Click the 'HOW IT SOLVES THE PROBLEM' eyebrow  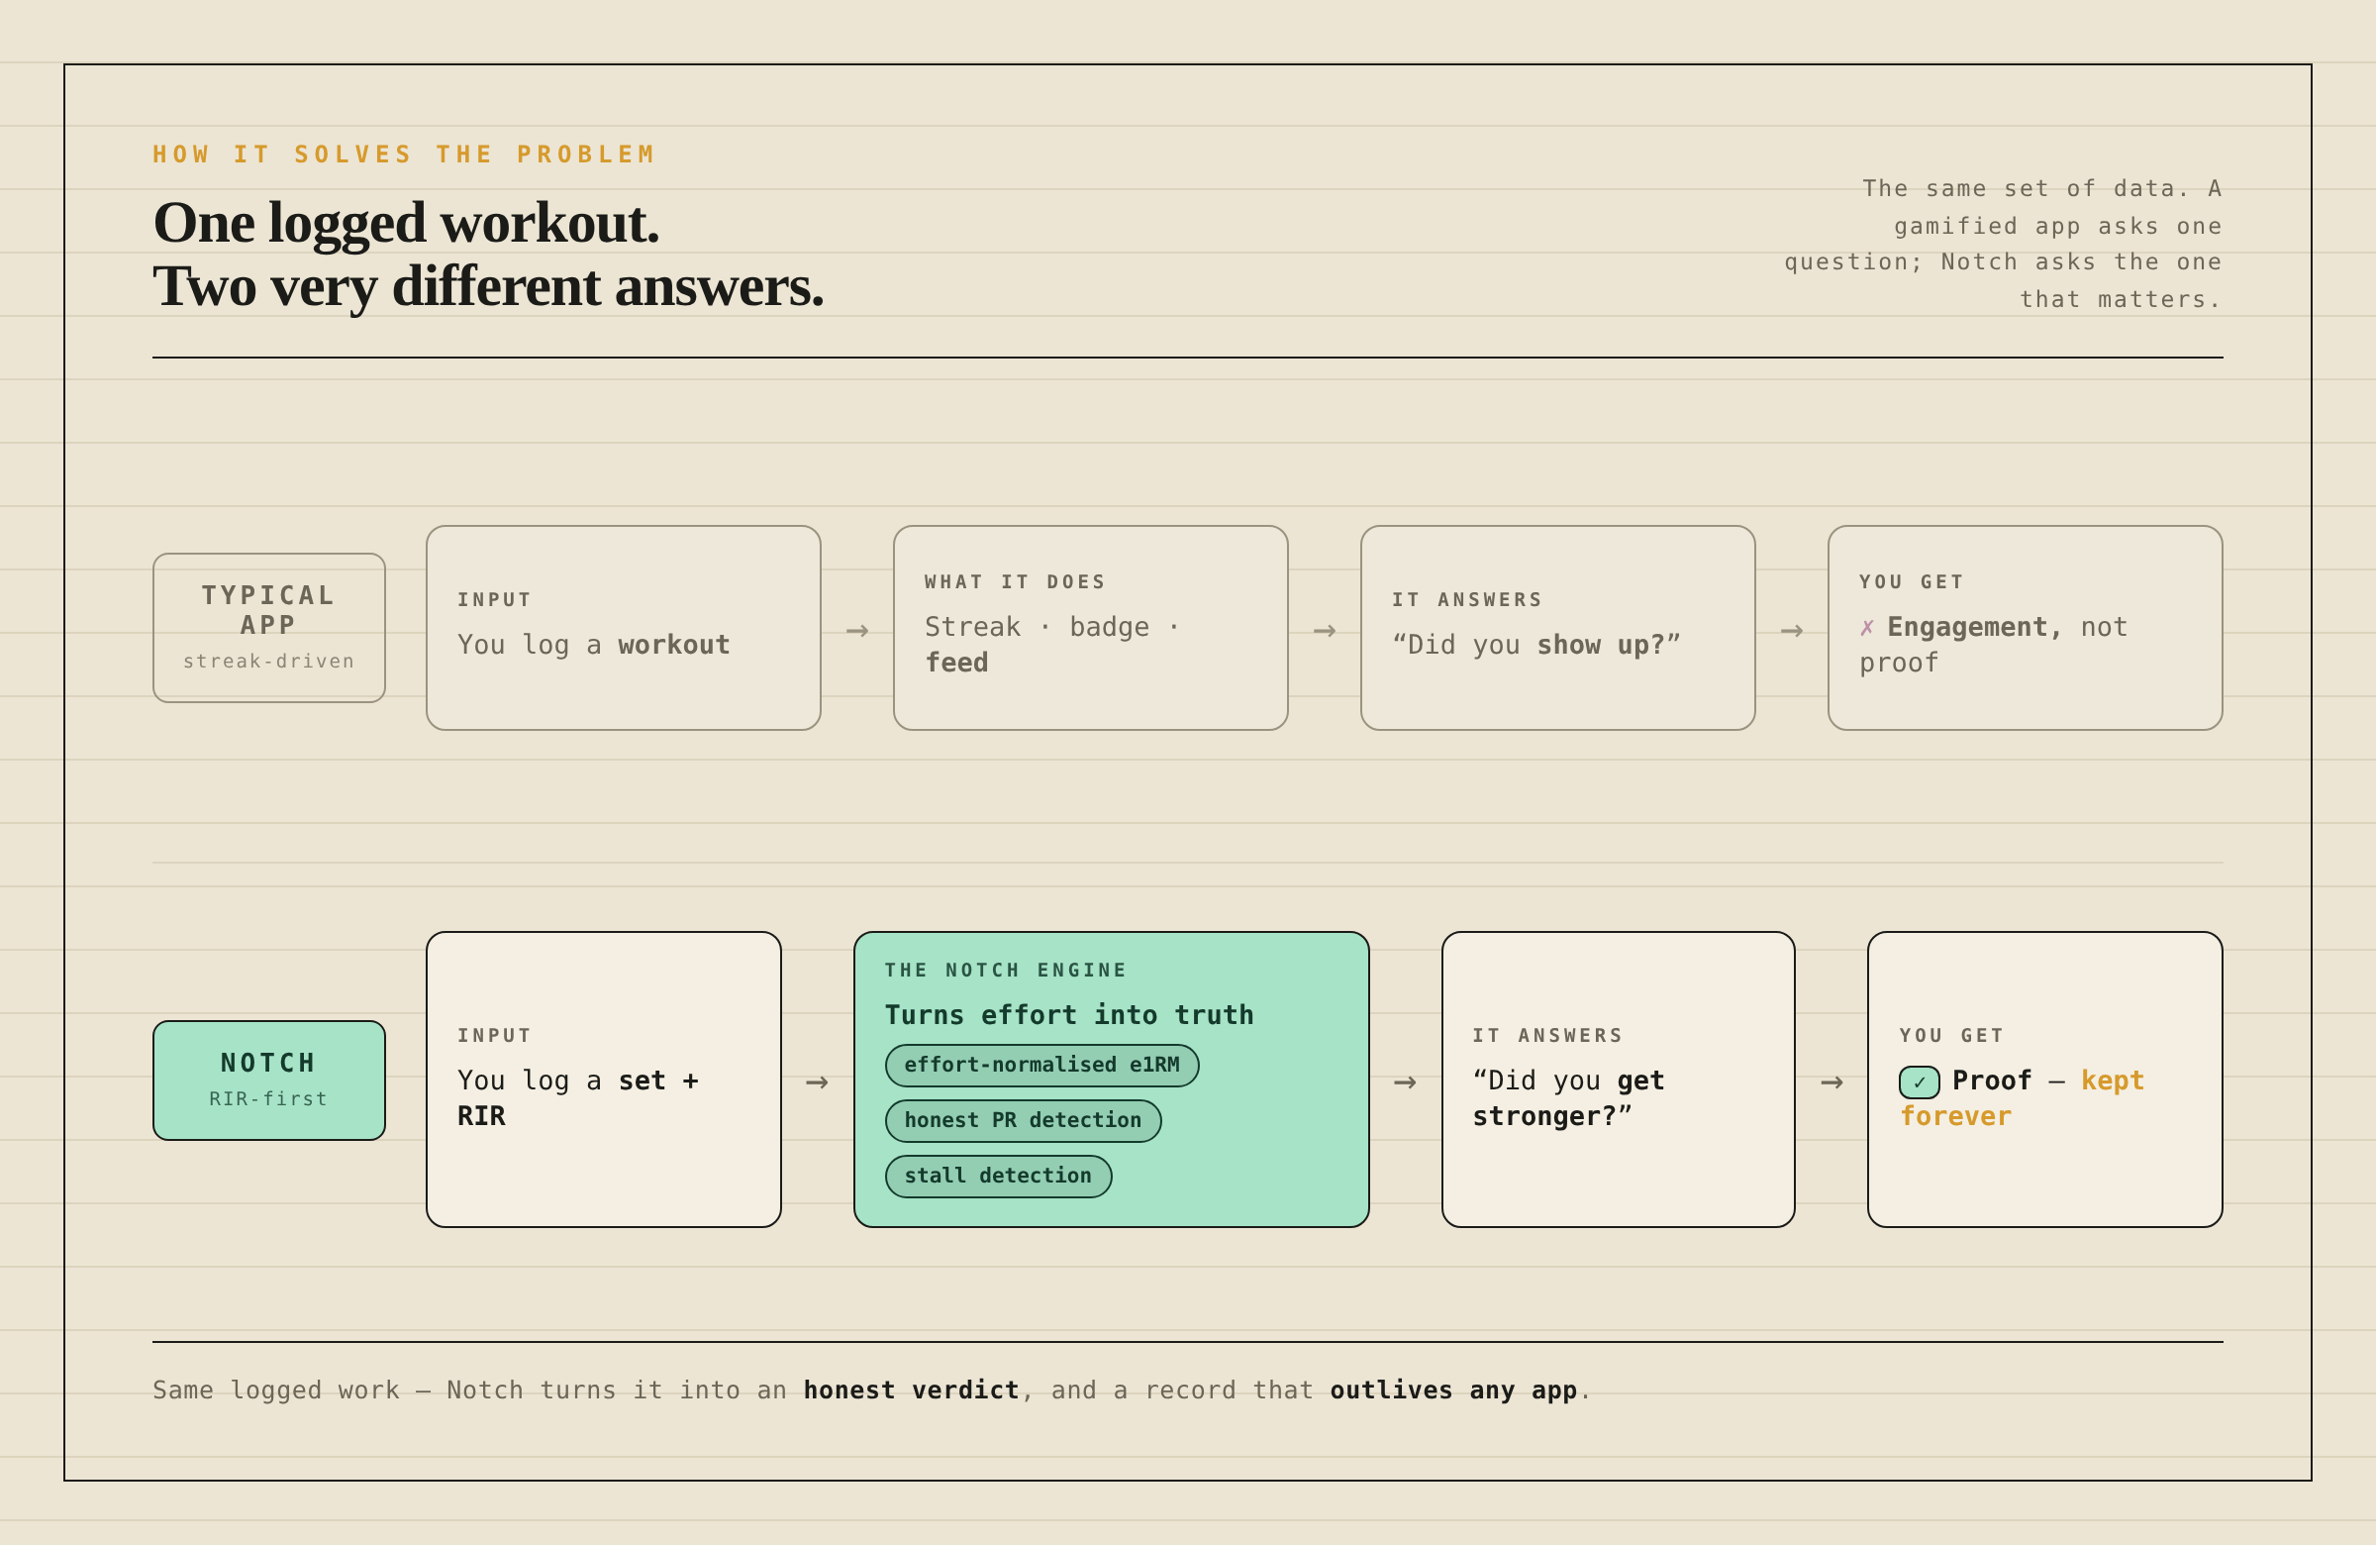[404, 154]
